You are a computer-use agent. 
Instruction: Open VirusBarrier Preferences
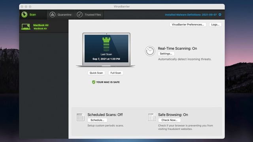188,24
